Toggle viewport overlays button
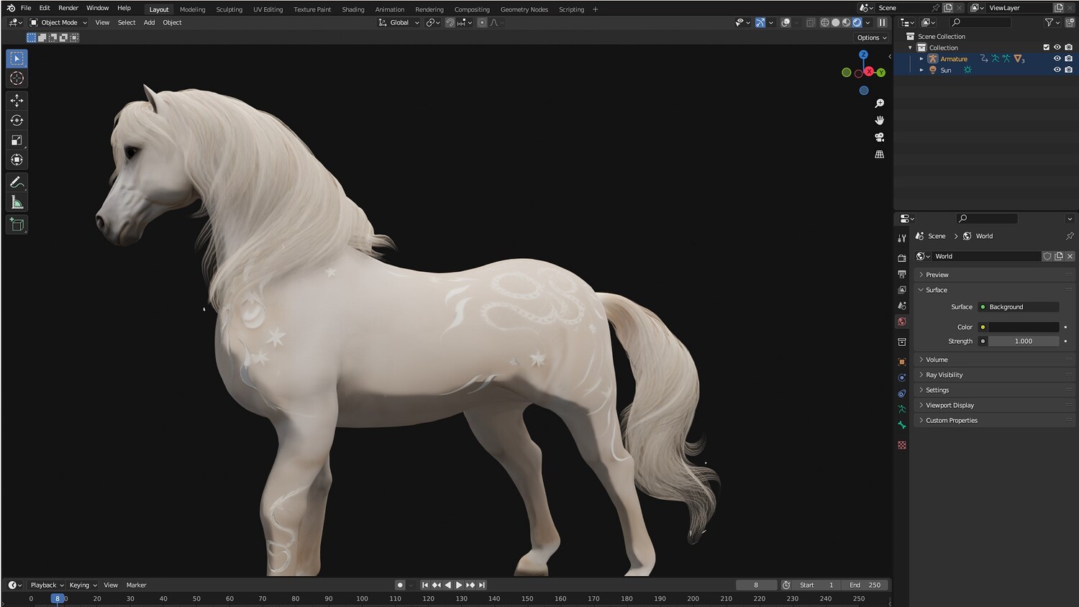The width and height of the screenshot is (1079, 607). point(786,22)
